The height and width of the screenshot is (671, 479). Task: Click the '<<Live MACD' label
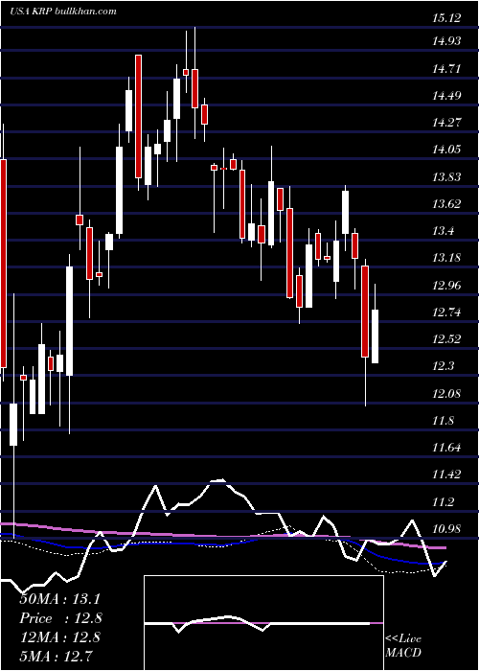coord(403,645)
